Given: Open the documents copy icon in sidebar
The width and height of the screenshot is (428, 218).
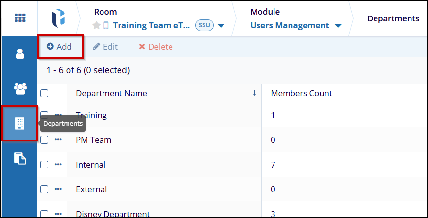Looking at the screenshot, I should coord(20,158).
